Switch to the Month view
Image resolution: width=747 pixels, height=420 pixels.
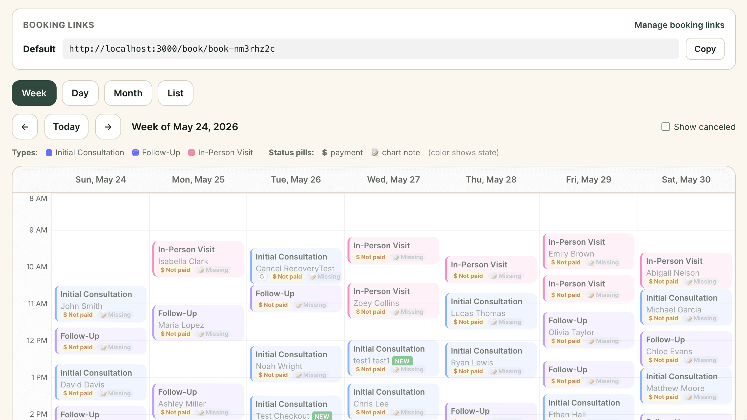128,93
